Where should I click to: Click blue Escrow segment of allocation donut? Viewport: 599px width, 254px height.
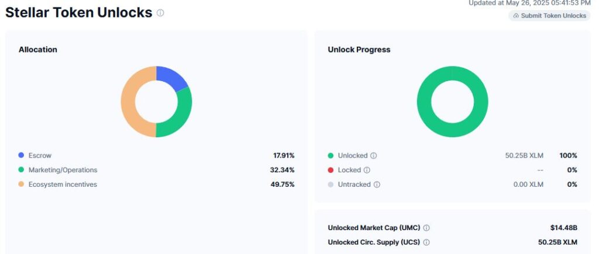coord(171,78)
